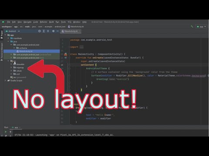Click the gutter icon next to class MainActivity
Viewport: 209px width, 156px height.
tap(66, 54)
